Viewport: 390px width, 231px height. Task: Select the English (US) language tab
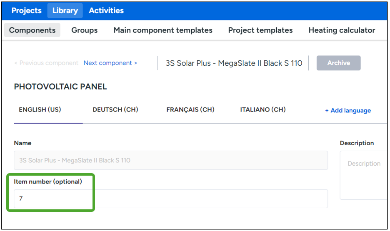[x=40, y=110]
